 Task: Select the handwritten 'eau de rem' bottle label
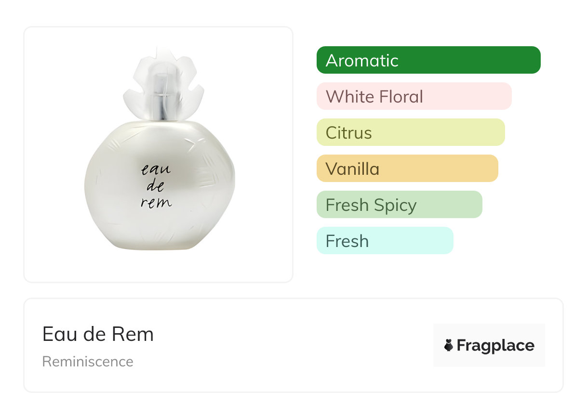tap(156, 186)
